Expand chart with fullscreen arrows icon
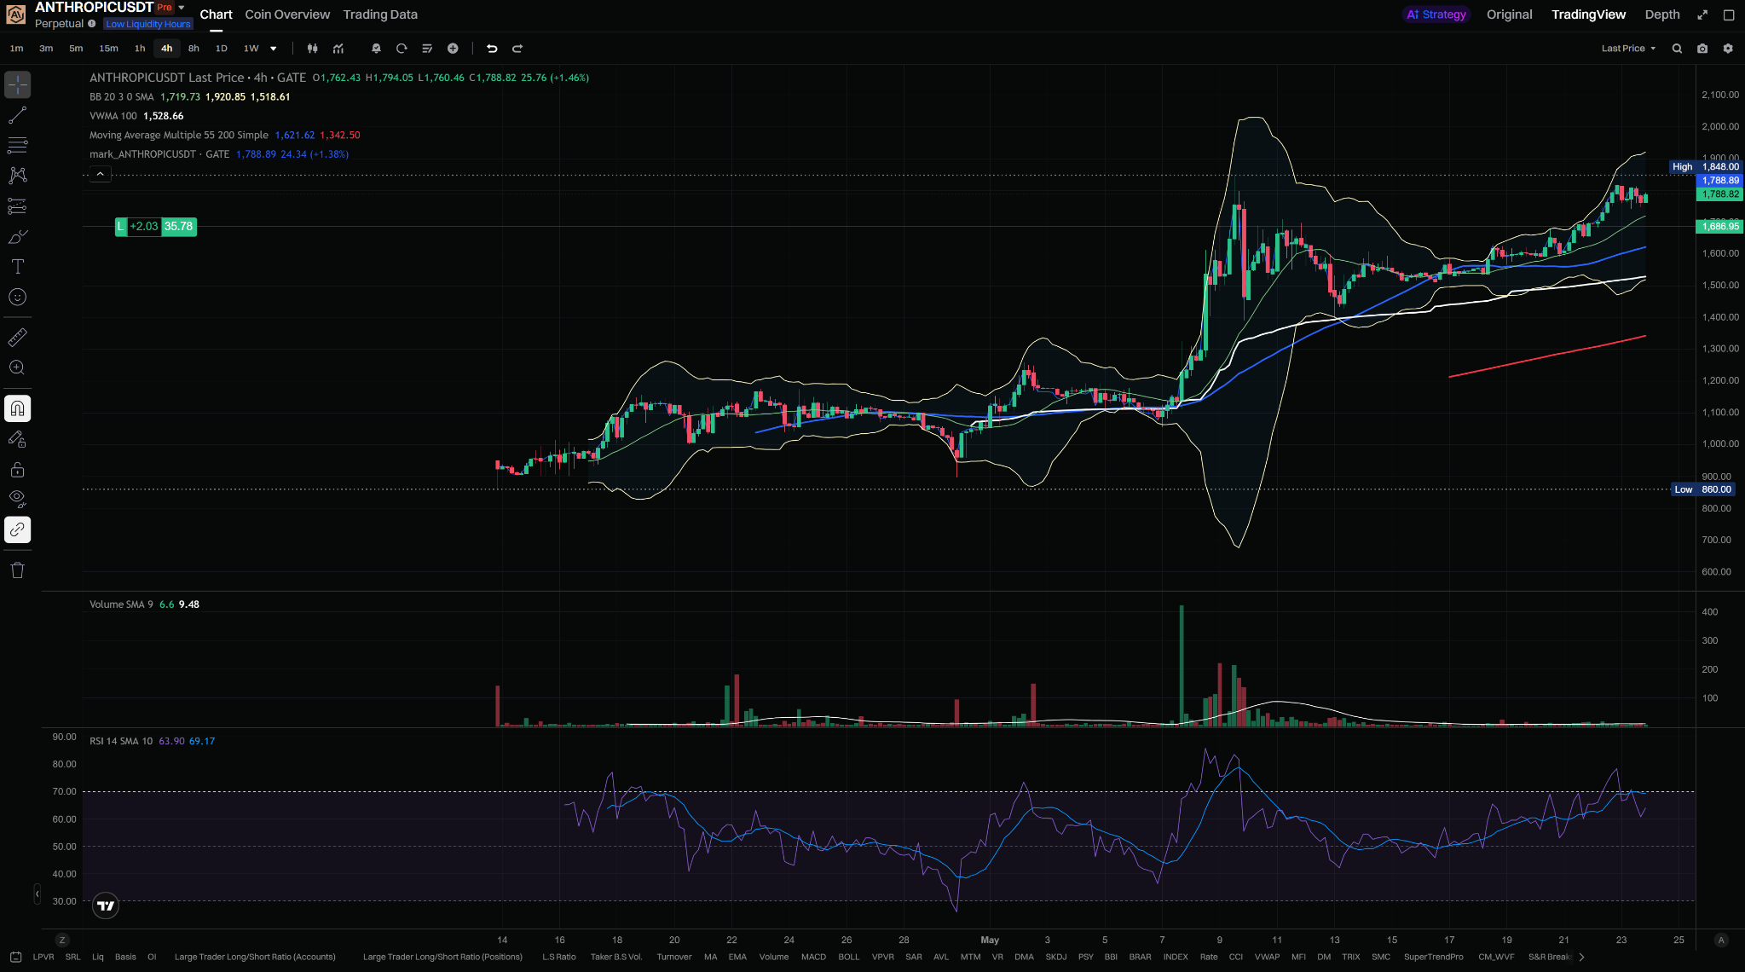Screen dimensions: 1745x972 point(1702,14)
